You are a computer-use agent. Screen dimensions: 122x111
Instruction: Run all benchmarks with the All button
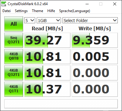(14, 24)
